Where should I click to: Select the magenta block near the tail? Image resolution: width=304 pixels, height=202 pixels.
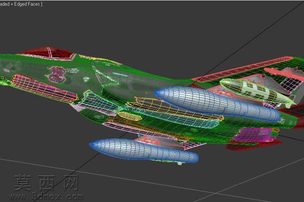[x=254, y=134]
